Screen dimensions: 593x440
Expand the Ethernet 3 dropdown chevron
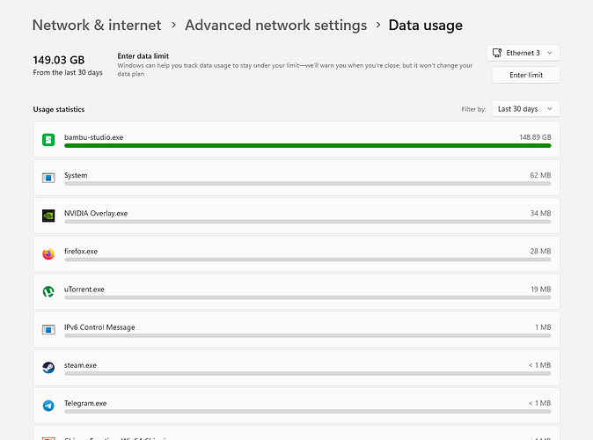[550, 53]
